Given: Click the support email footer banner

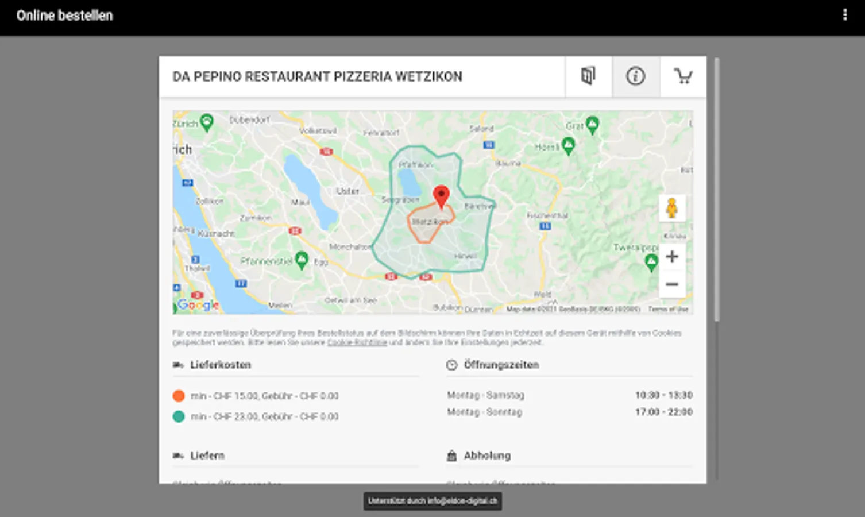Looking at the screenshot, I should [433, 501].
